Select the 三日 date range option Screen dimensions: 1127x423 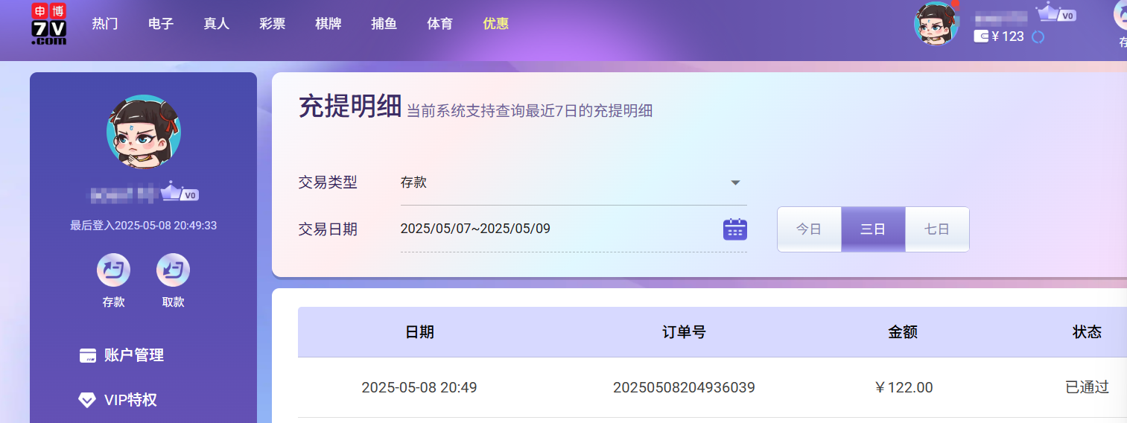[x=873, y=229]
